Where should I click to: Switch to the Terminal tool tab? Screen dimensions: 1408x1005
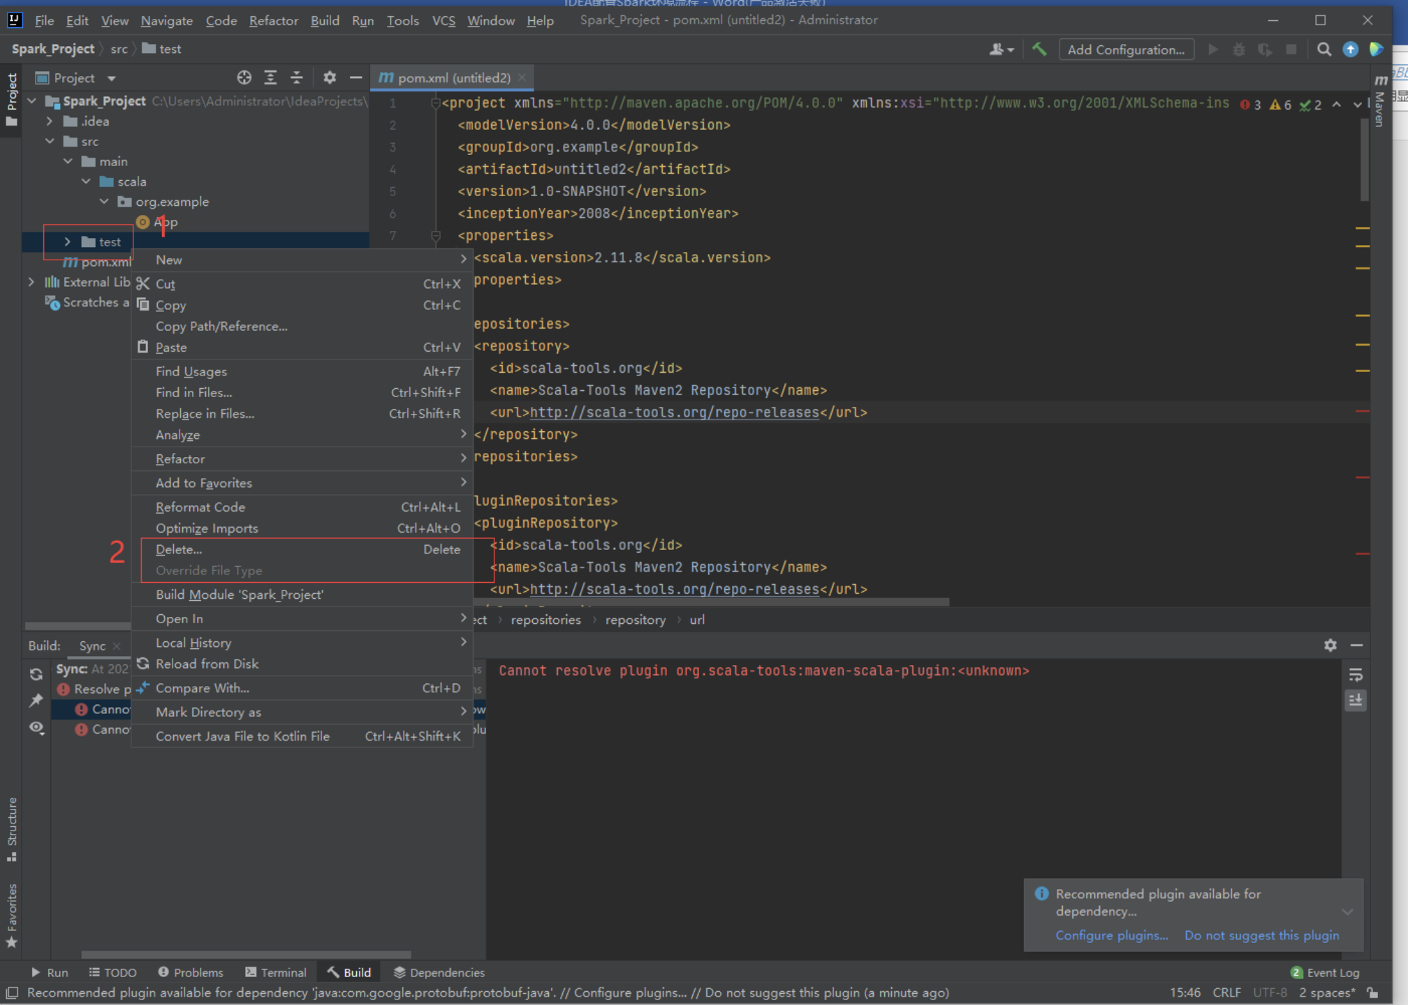tap(276, 972)
